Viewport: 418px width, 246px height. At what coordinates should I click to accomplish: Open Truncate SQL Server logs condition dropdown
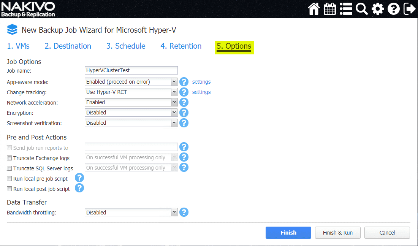(x=131, y=168)
